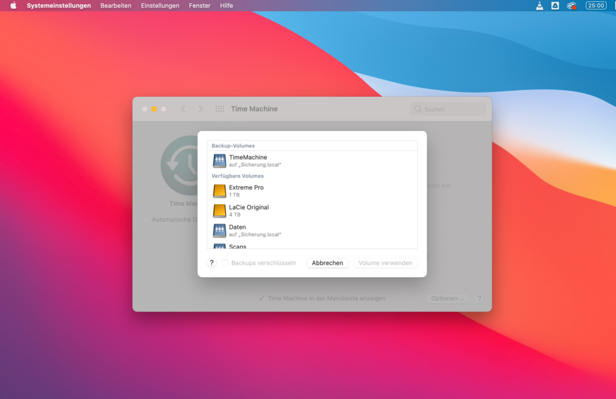This screenshot has width=616, height=399.
Task: Select the Extreme Pro drive icon
Action: 219,191
